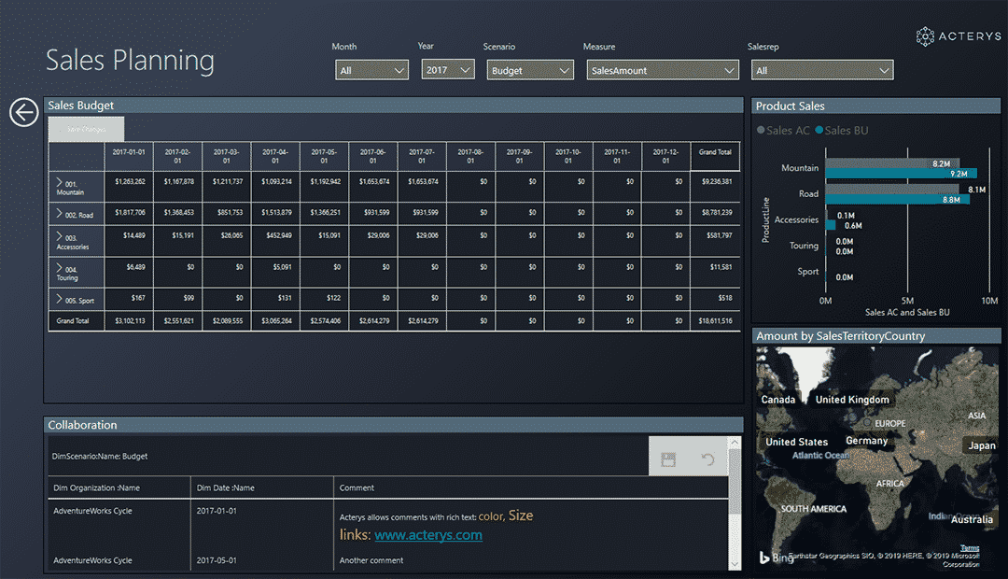Expand the 001. Mountain row
The image size is (1008, 579).
[x=61, y=182]
